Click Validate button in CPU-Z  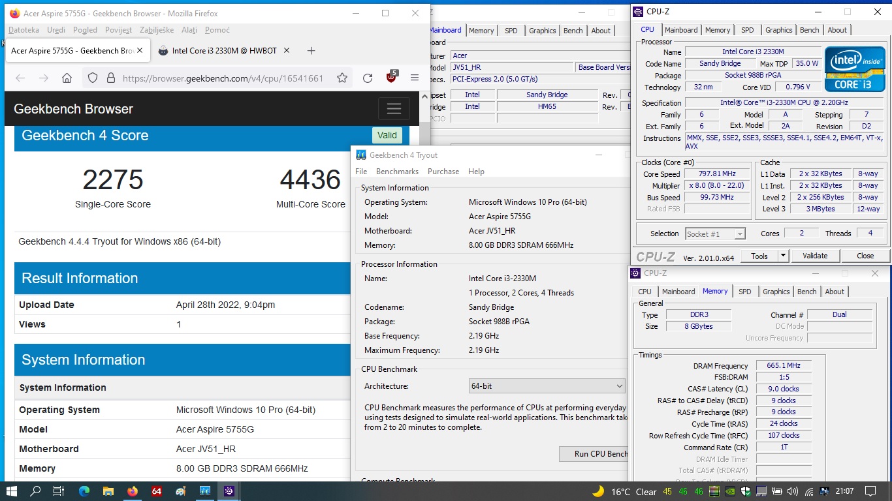tap(815, 256)
